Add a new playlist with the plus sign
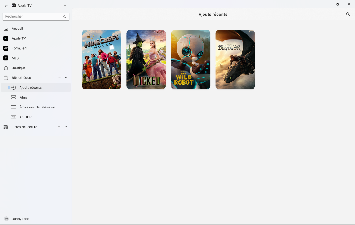The width and height of the screenshot is (355, 225). (x=59, y=127)
